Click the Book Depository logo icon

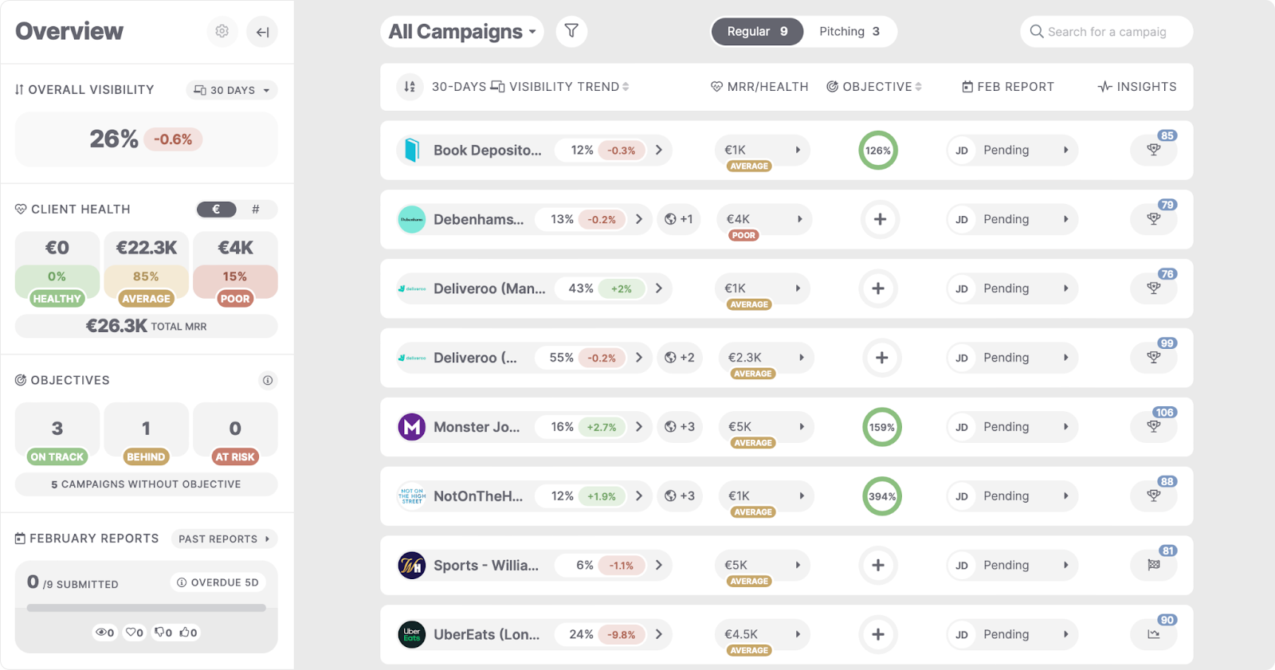point(412,150)
